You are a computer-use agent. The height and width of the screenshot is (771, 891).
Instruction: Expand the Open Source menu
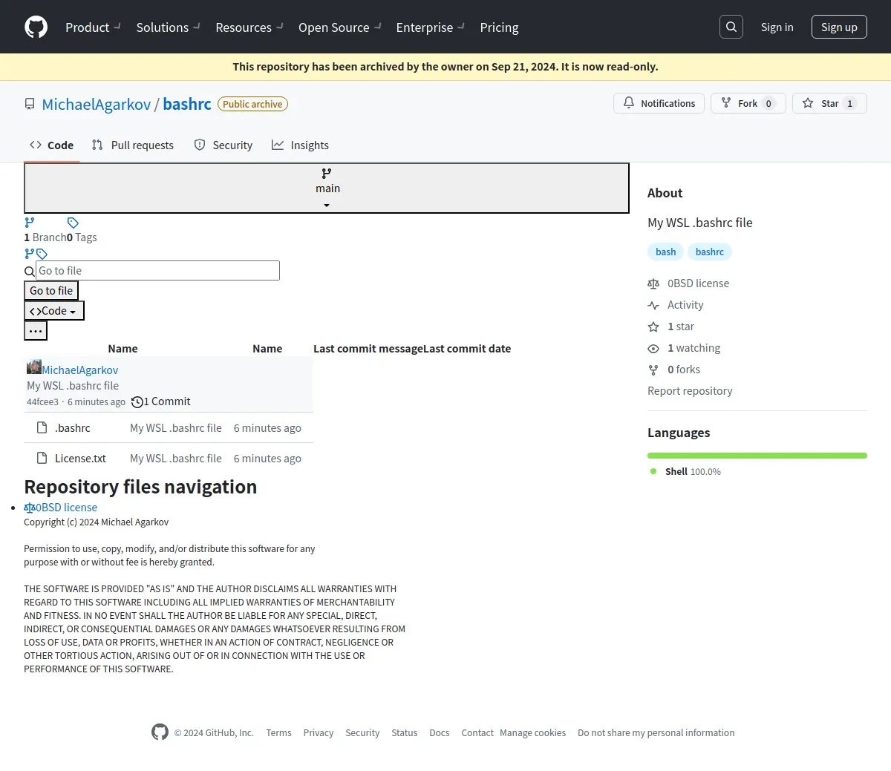click(340, 27)
